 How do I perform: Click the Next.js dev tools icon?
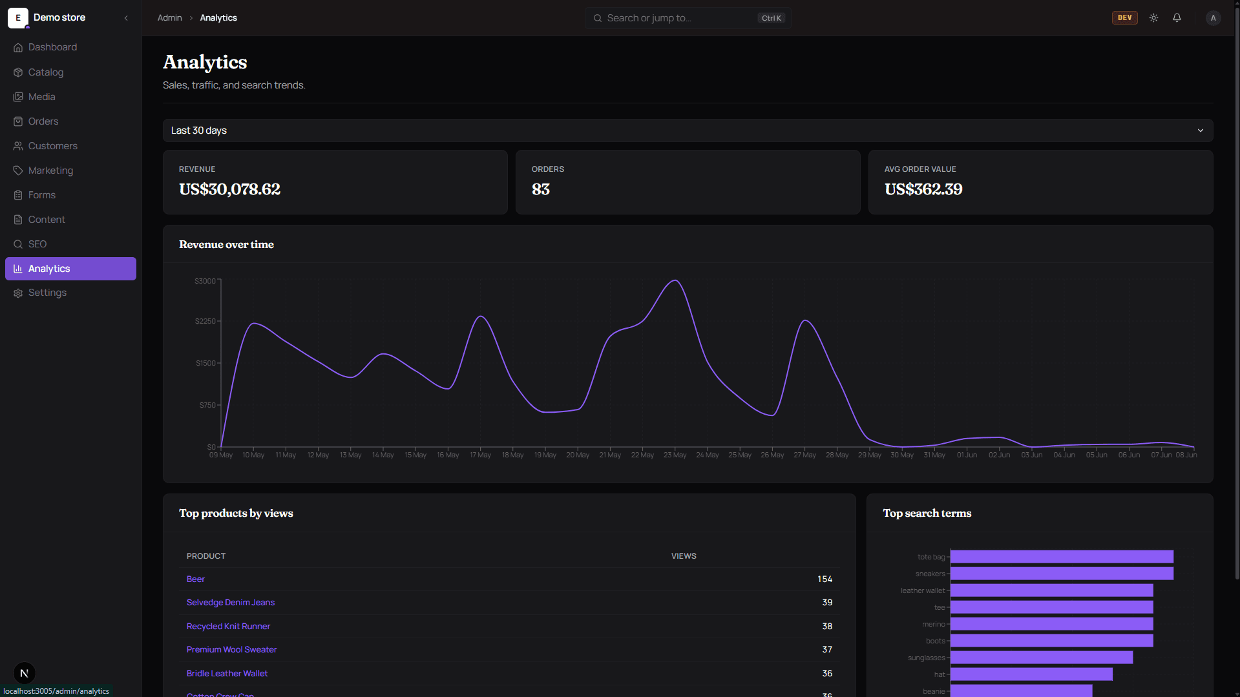24,673
